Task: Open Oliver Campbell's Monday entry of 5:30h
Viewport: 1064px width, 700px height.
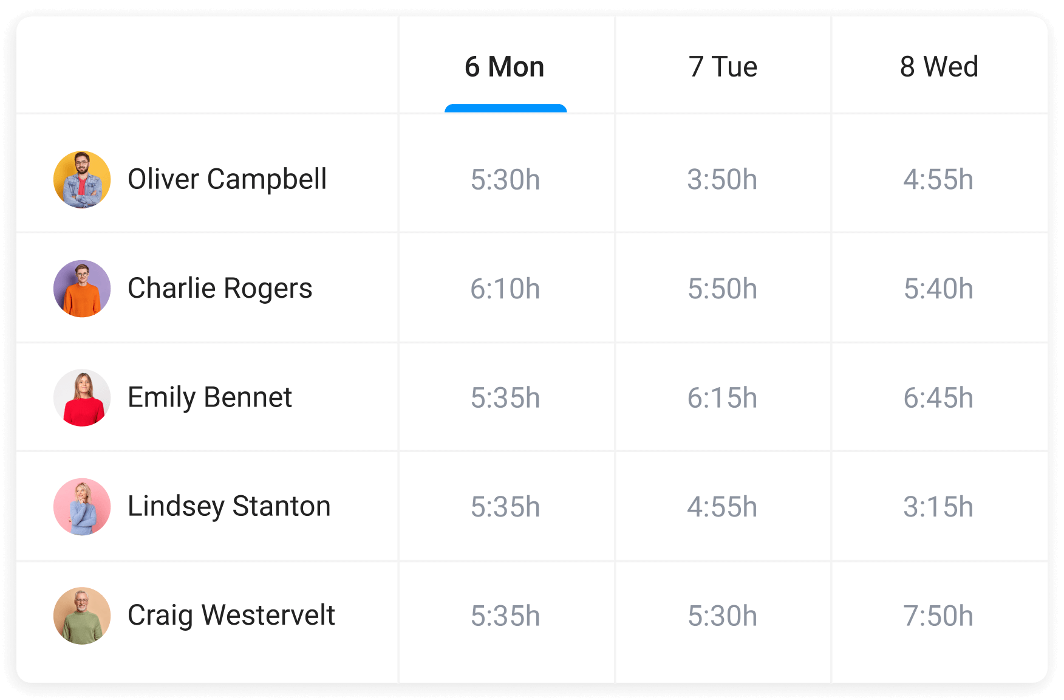Action: pyautogui.click(x=506, y=179)
